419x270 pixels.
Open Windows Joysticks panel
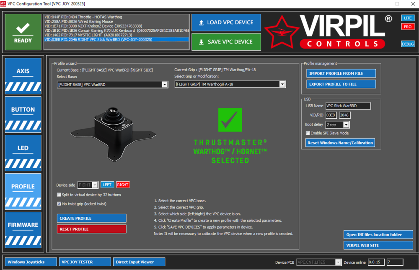click(x=31, y=262)
